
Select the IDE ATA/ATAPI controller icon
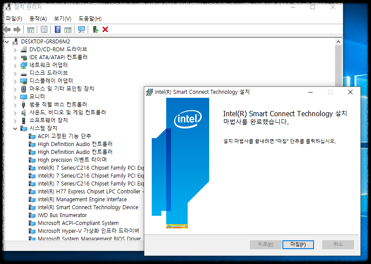click(x=24, y=57)
